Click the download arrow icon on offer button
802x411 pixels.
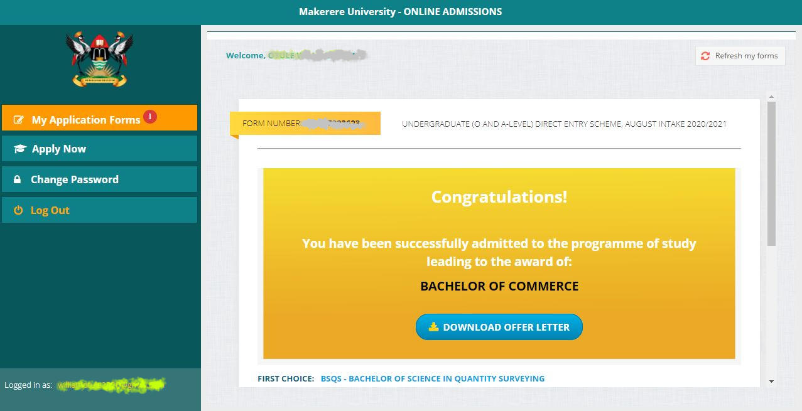433,327
